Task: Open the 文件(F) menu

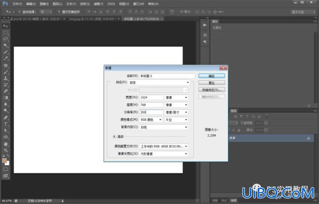Action: (x=17, y=4)
